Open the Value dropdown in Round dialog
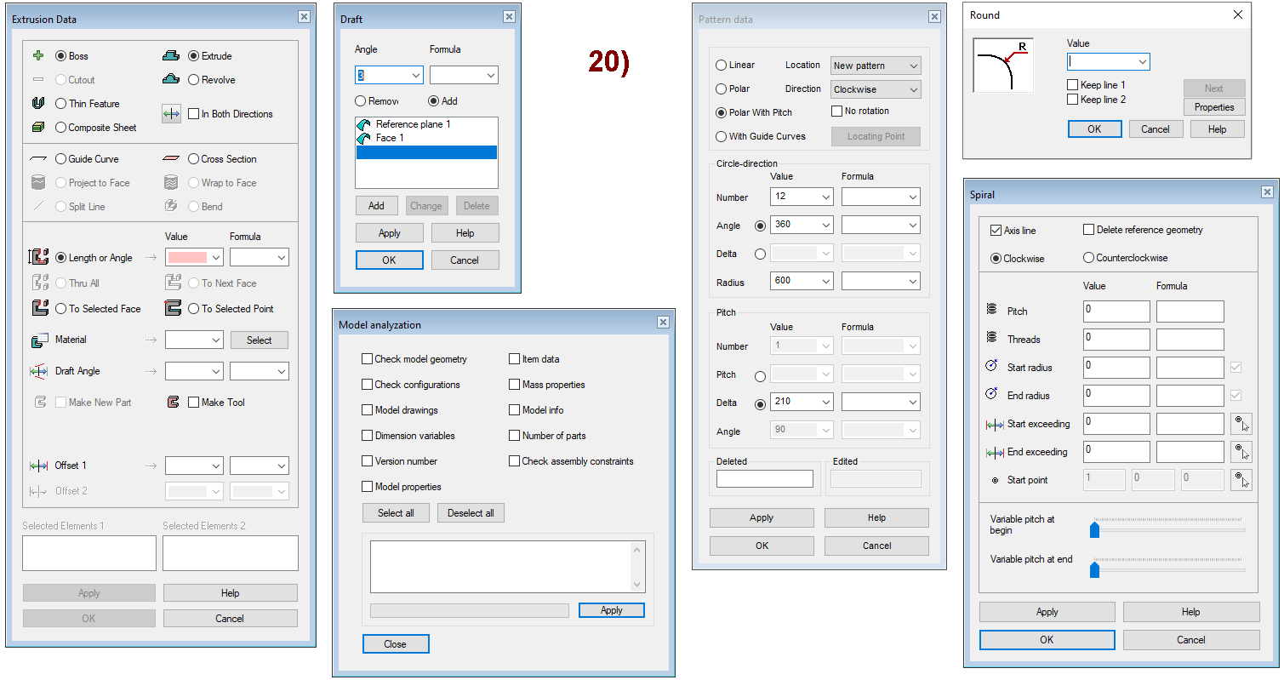The image size is (1284, 680). click(1142, 62)
